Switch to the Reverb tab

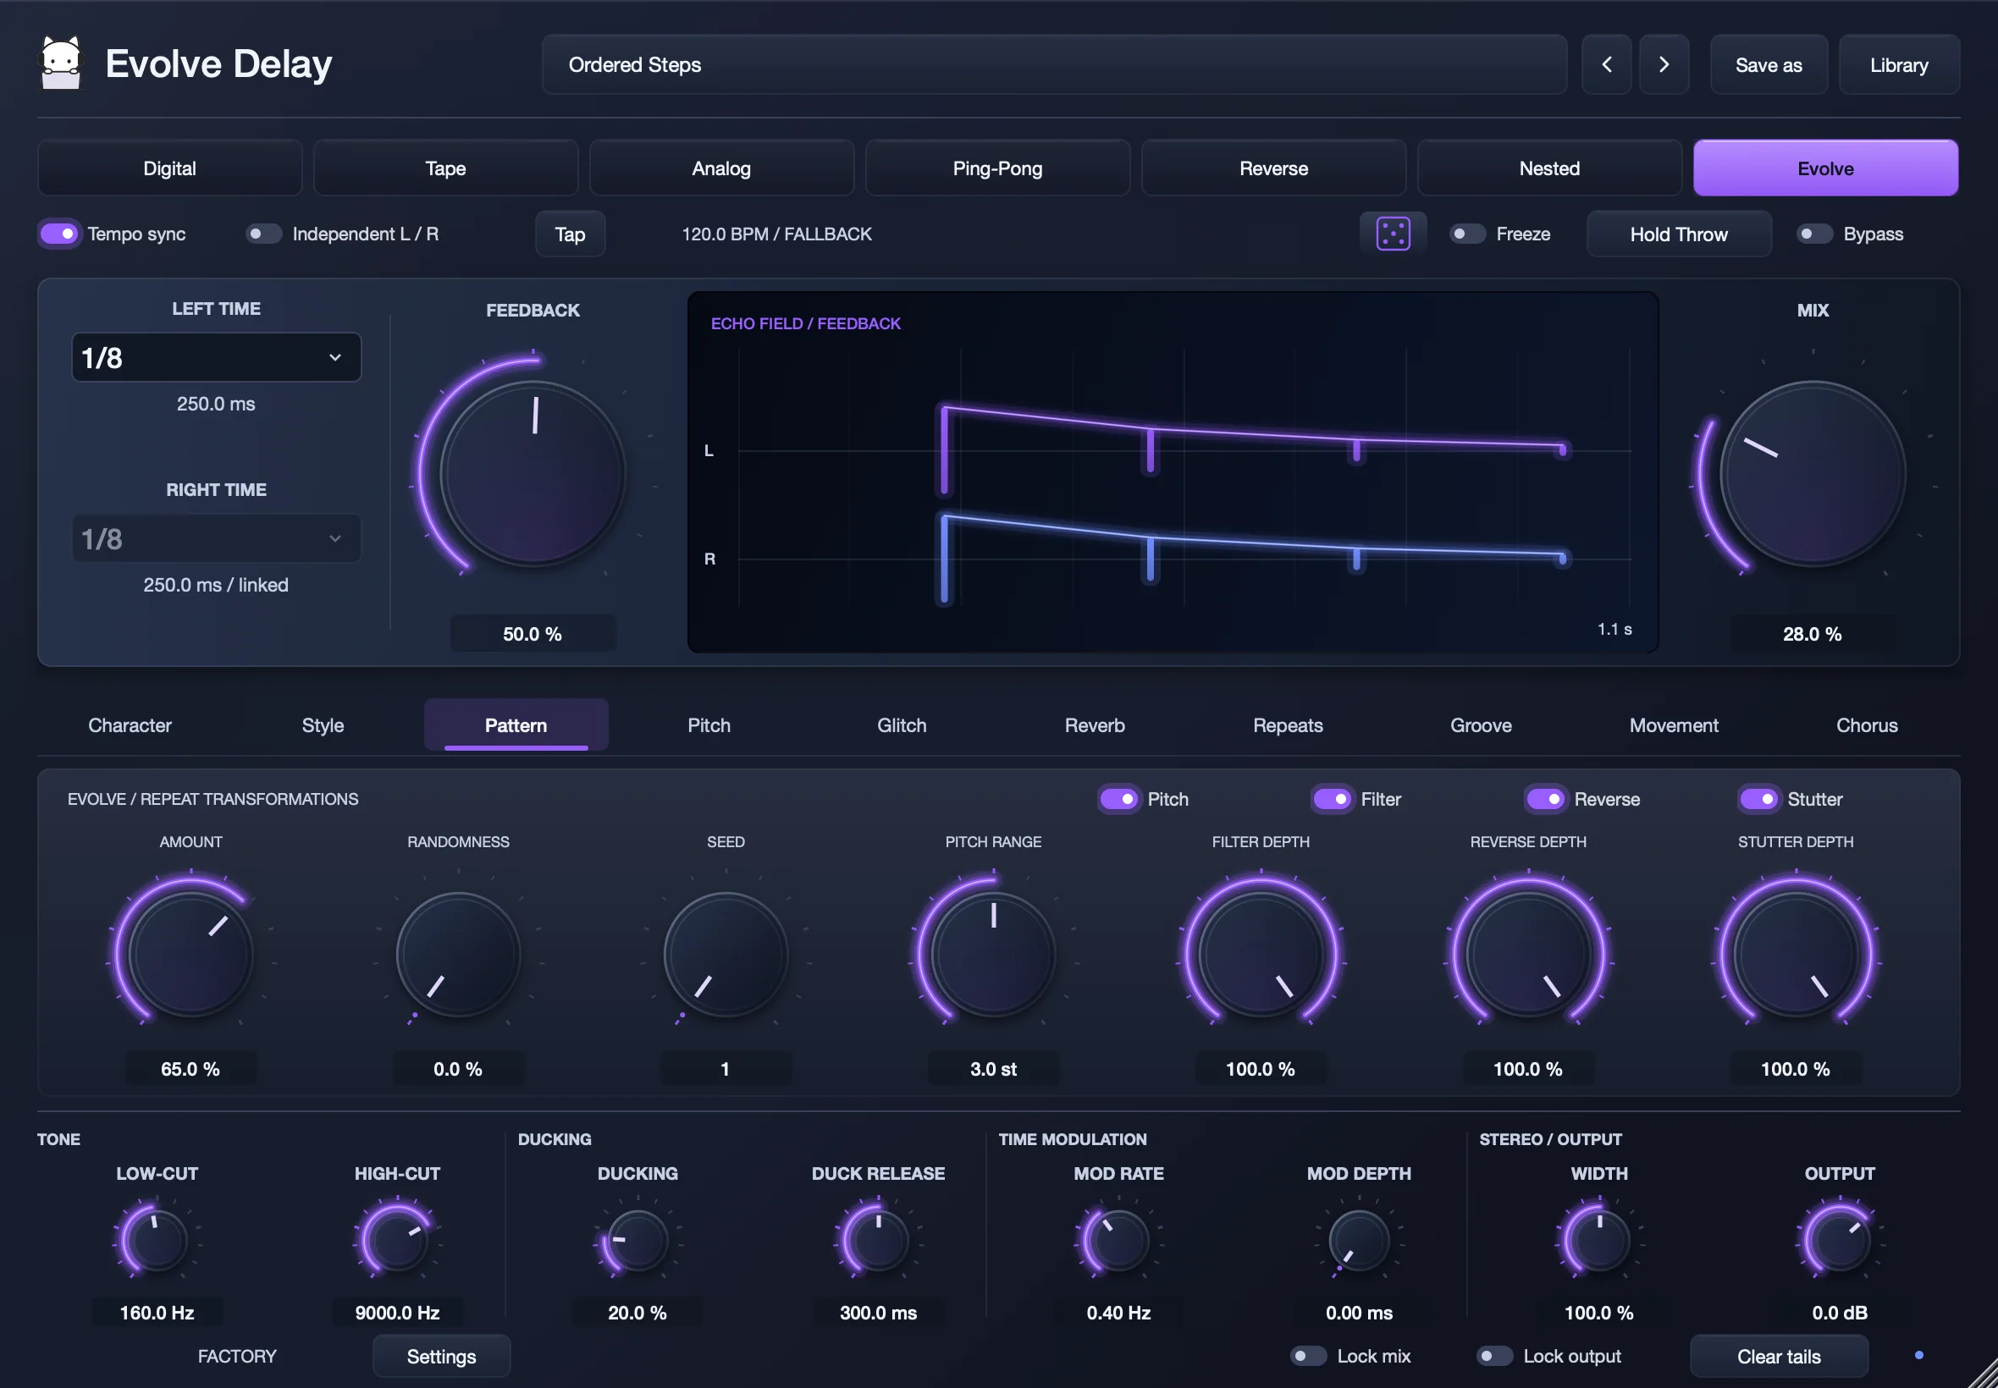point(1096,725)
